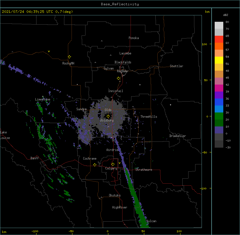Click the Ponoka city label
Viewport: 240px width, 235px height.
point(134,38)
